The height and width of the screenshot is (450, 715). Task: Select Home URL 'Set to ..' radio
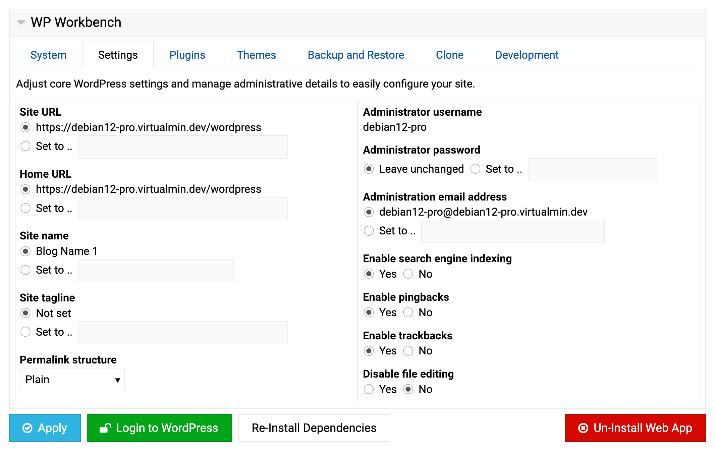point(25,208)
